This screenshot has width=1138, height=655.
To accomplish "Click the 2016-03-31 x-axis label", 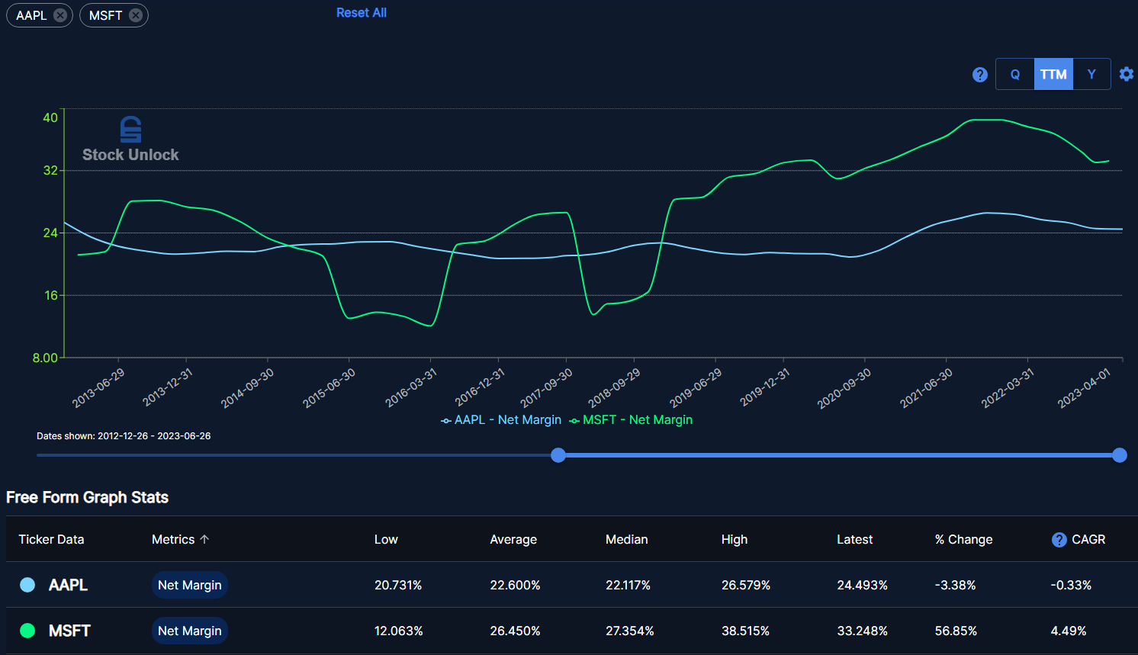I will (x=411, y=388).
